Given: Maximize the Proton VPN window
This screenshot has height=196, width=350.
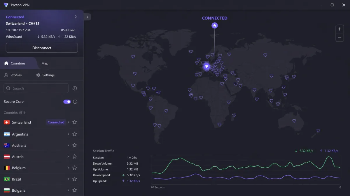Looking at the screenshot, I should coord(332,5).
